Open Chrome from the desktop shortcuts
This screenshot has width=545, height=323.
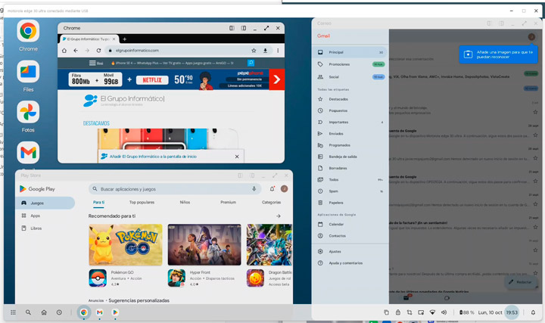[28, 31]
